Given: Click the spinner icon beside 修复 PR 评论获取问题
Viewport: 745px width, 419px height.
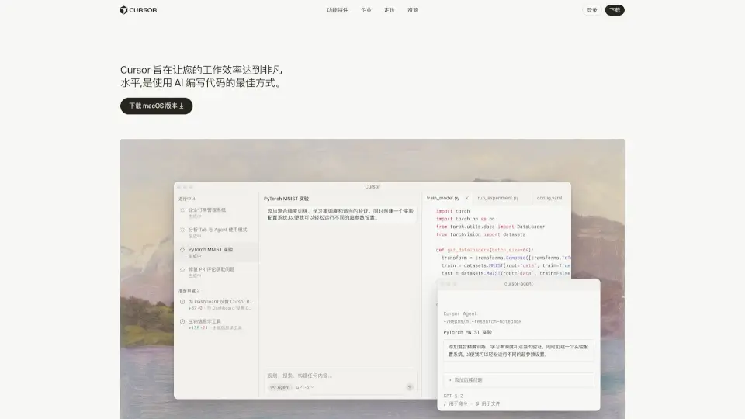Looking at the screenshot, I should tap(182, 270).
